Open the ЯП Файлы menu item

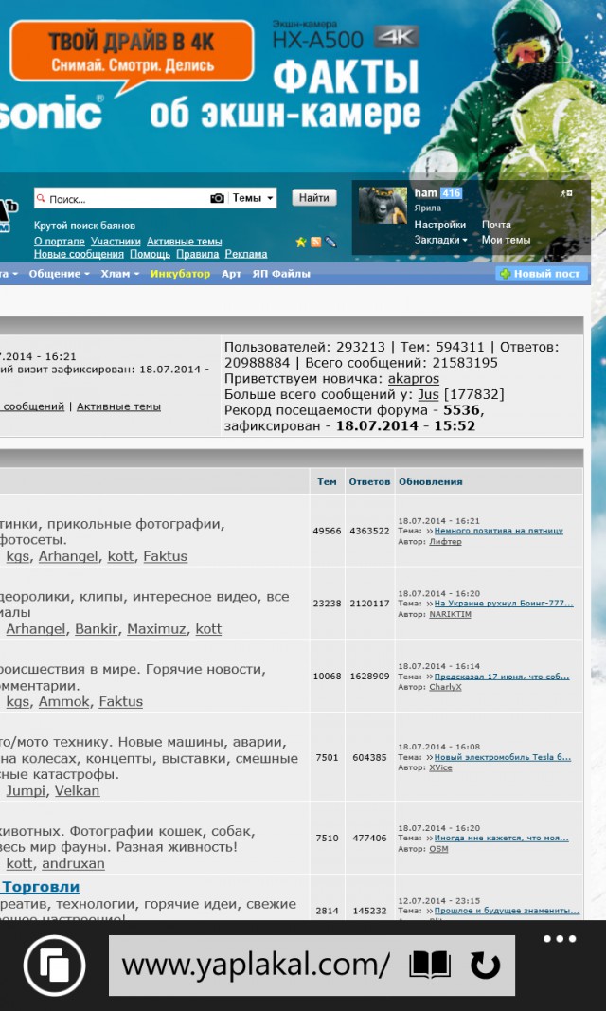click(281, 274)
